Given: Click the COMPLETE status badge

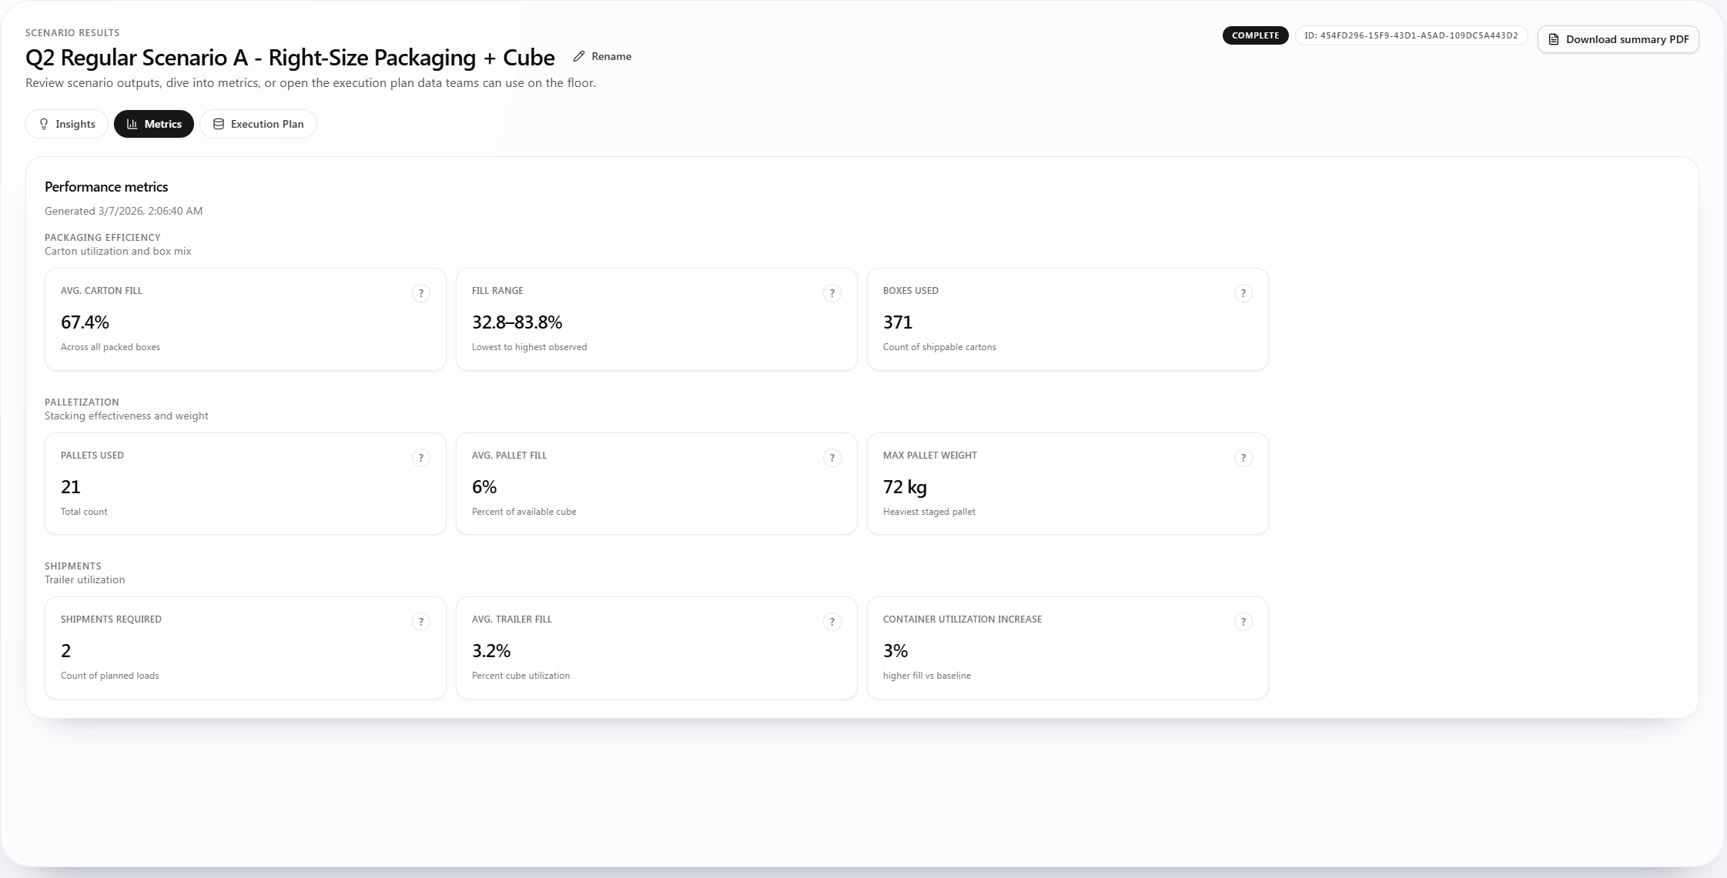Looking at the screenshot, I should point(1255,35).
